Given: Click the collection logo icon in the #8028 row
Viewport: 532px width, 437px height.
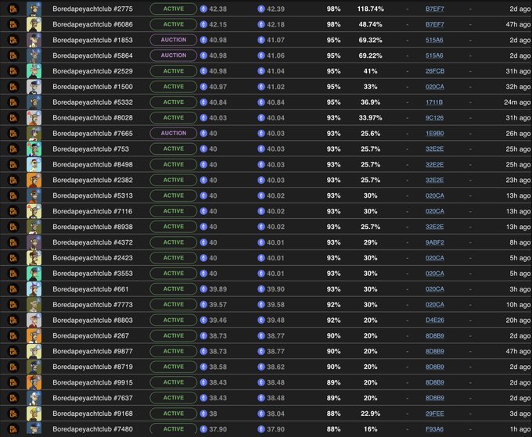Looking at the screenshot, I should 13,118.
